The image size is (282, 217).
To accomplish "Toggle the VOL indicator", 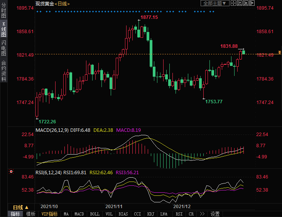I will 109,214.
